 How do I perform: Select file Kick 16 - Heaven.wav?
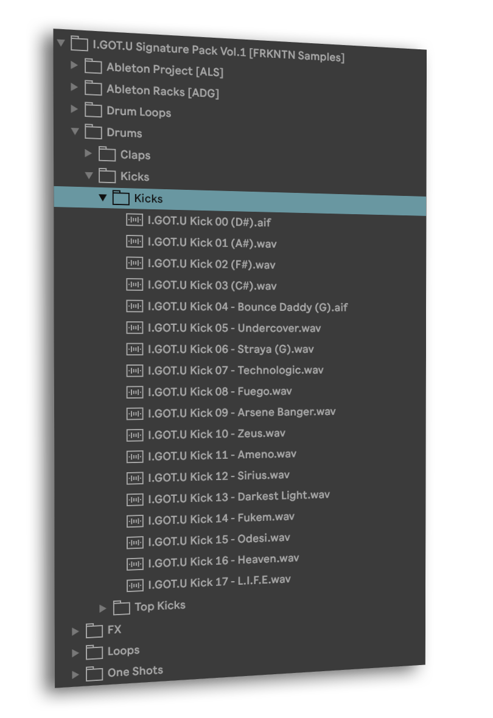point(223,560)
